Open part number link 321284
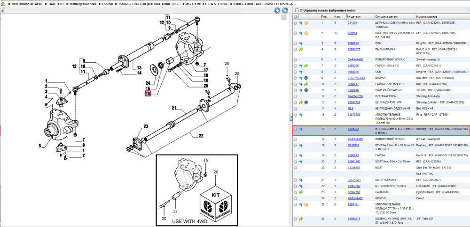The width and height of the screenshot is (470, 227). (x=352, y=23)
